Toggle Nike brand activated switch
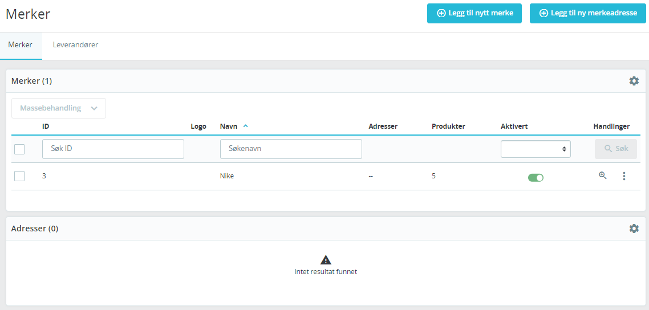This screenshot has width=649, height=310. [536, 178]
